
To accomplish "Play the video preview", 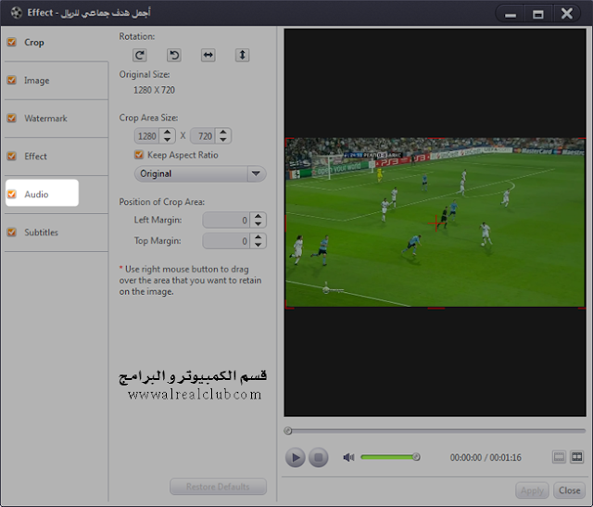I will 295,458.
